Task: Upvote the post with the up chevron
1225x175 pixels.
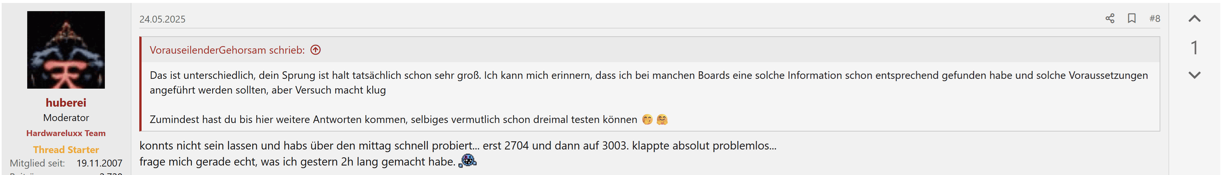Action: (x=1195, y=19)
